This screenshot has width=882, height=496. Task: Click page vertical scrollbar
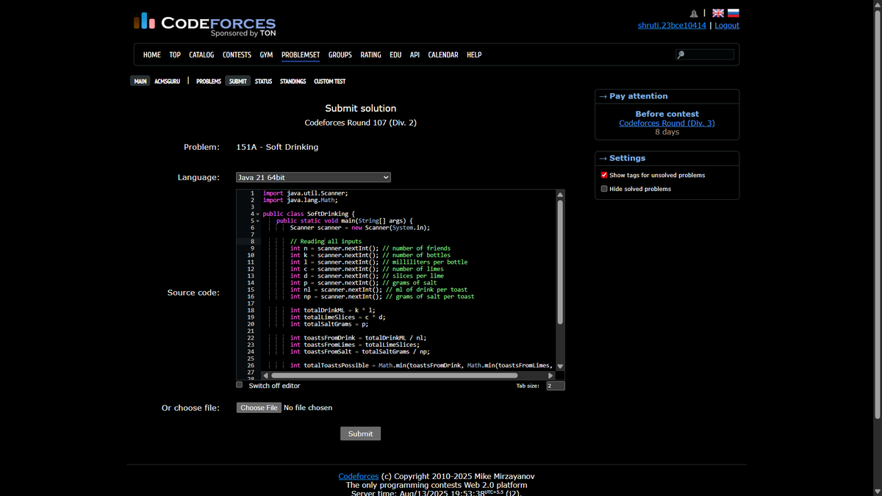coord(878,213)
